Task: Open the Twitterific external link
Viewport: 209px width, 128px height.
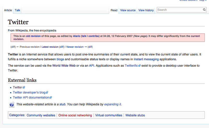Action: pos(131,66)
